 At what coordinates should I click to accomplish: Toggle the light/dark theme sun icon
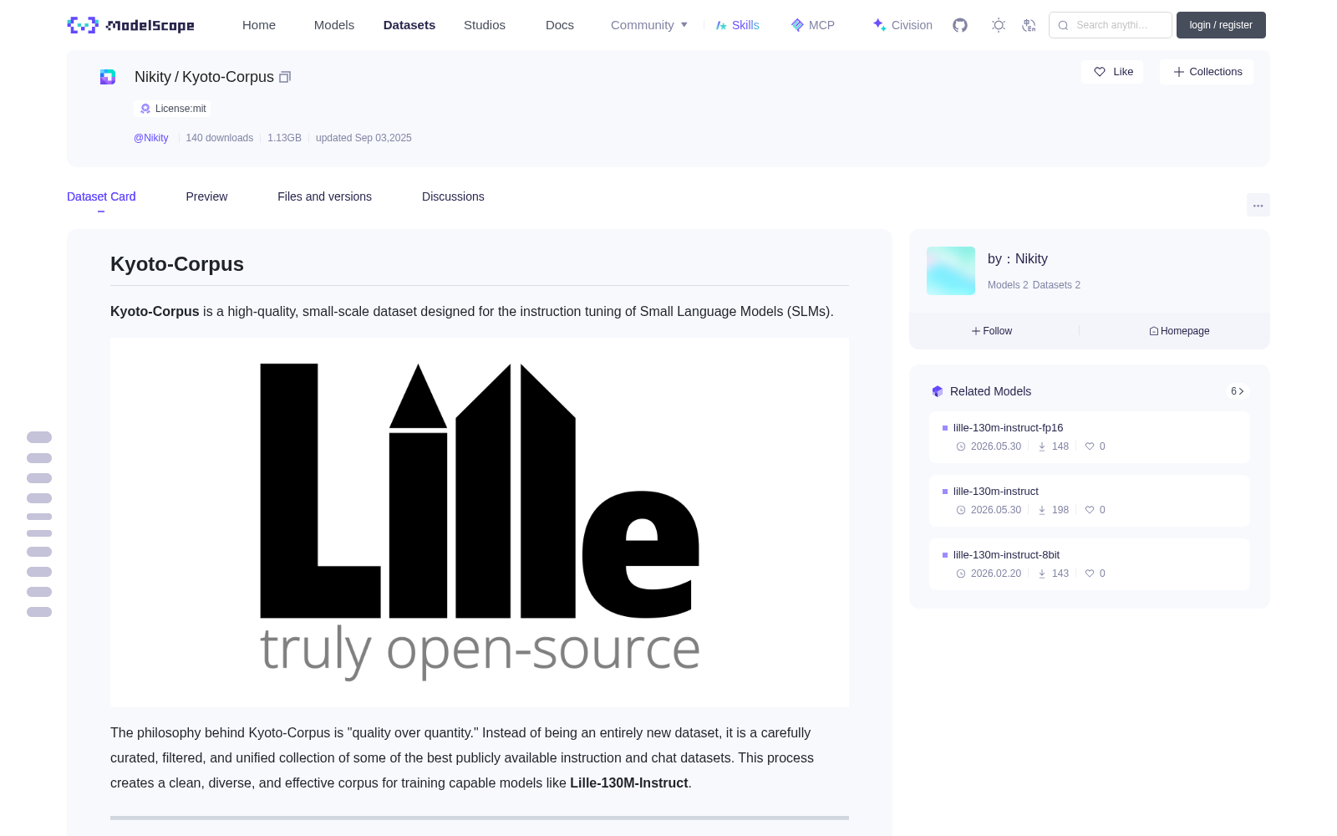[x=999, y=25]
